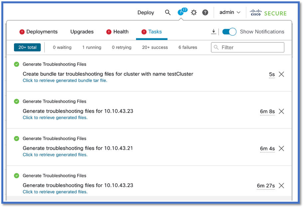Filter by 1 running tasks
This screenshot has width=304, height=208.
tap(92, 47)
